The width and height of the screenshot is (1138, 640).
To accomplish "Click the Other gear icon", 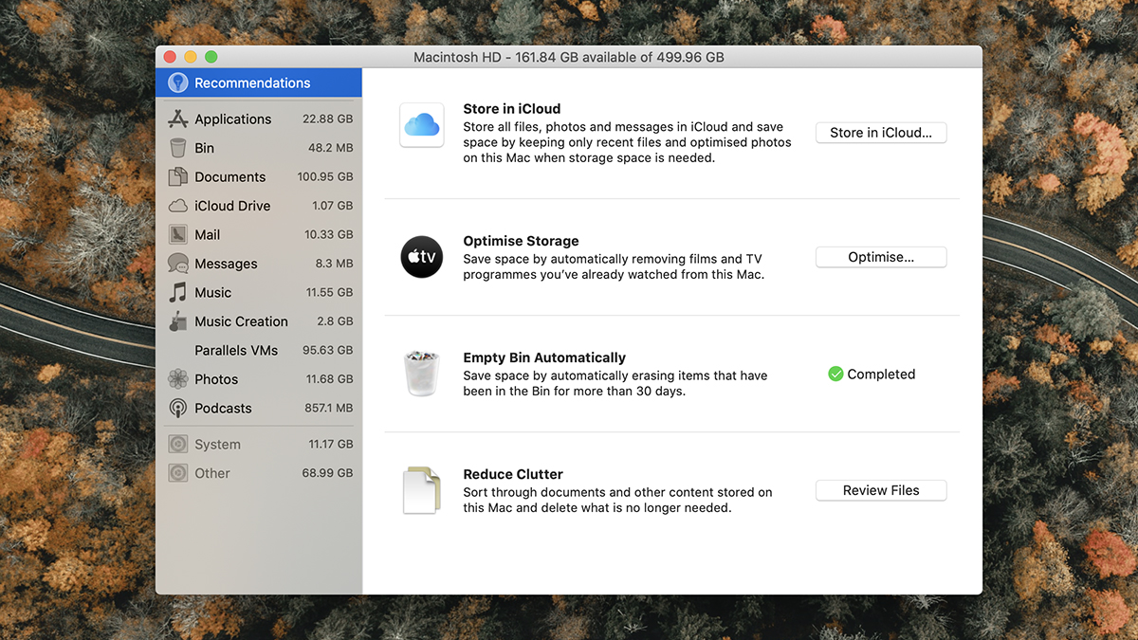I will point(177,473).
